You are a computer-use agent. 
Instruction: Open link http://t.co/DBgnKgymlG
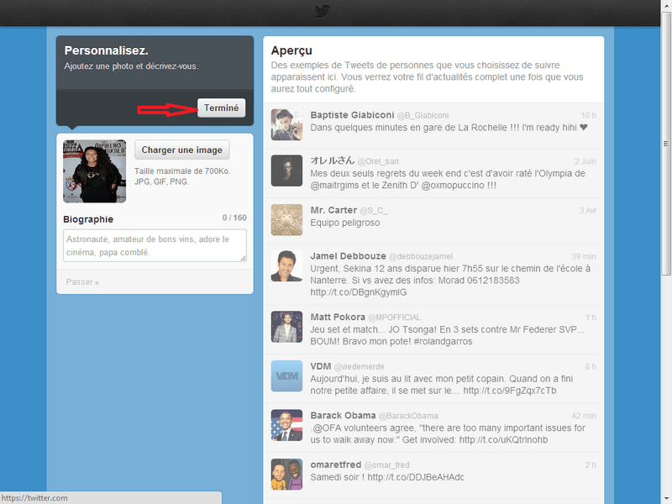point(359,292)
